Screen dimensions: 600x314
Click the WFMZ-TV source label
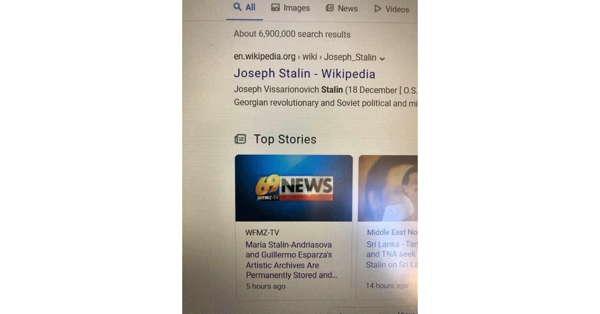(262, 233)
